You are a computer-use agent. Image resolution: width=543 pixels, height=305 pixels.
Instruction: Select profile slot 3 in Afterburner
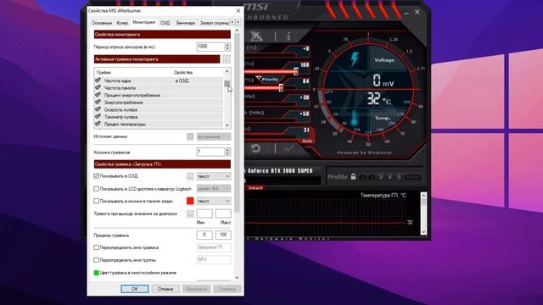(x=381, y=177)
